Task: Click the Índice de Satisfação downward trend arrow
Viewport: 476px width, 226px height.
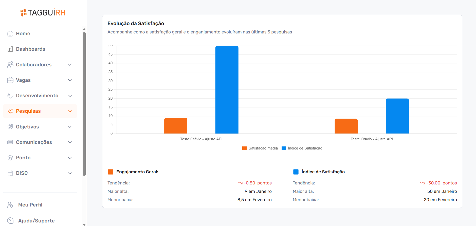Action: (423, 183)
